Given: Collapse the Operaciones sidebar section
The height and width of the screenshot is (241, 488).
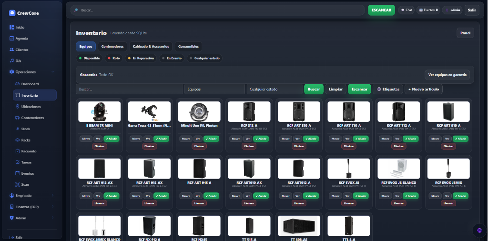Looking at the screenshot, I should [52, 72].
